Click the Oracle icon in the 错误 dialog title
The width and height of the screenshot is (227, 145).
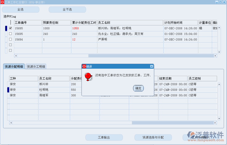point(84,66)
